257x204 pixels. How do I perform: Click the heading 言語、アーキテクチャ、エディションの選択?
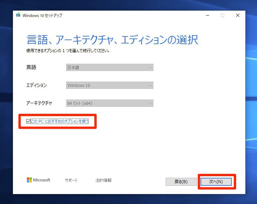coord(113,39)
